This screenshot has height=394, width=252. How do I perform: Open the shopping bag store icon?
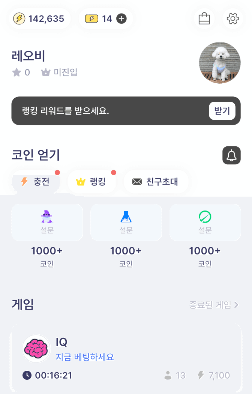click(x=204, y=18)
